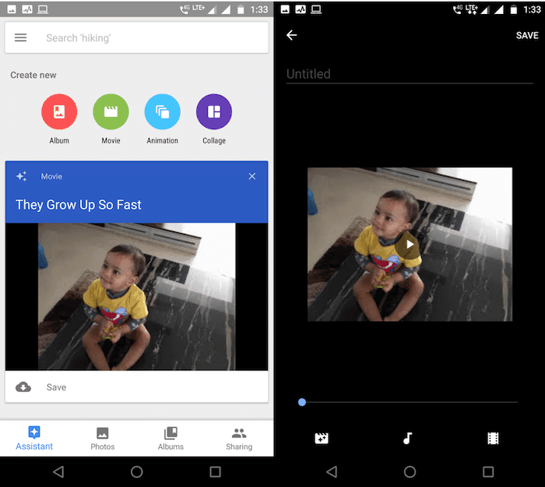Tap the Search 'hiking' field
Image resolution: width=545 pixels, height=487 pixels.
(136, 37)
